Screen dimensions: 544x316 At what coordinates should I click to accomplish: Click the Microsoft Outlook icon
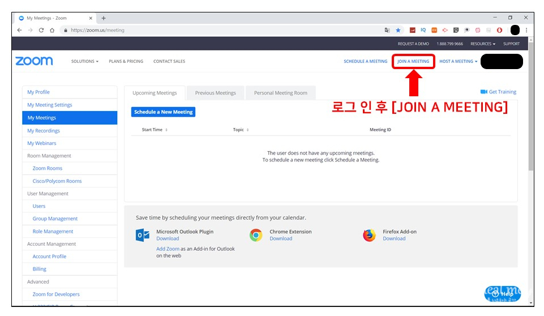(142, 235)
